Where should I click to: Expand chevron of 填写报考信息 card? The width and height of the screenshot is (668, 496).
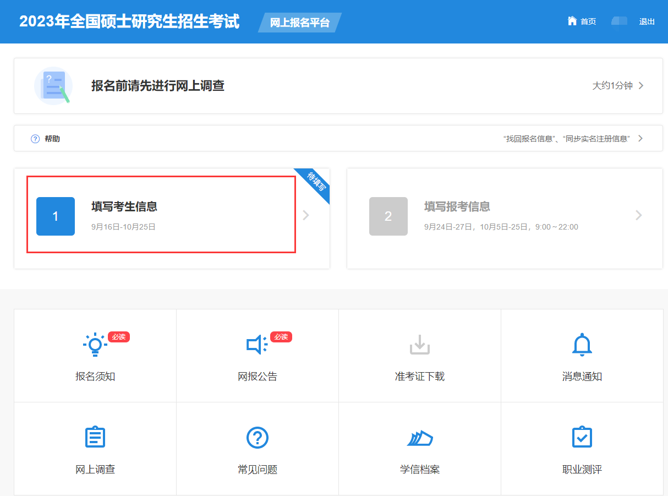[x=639, y=215]
